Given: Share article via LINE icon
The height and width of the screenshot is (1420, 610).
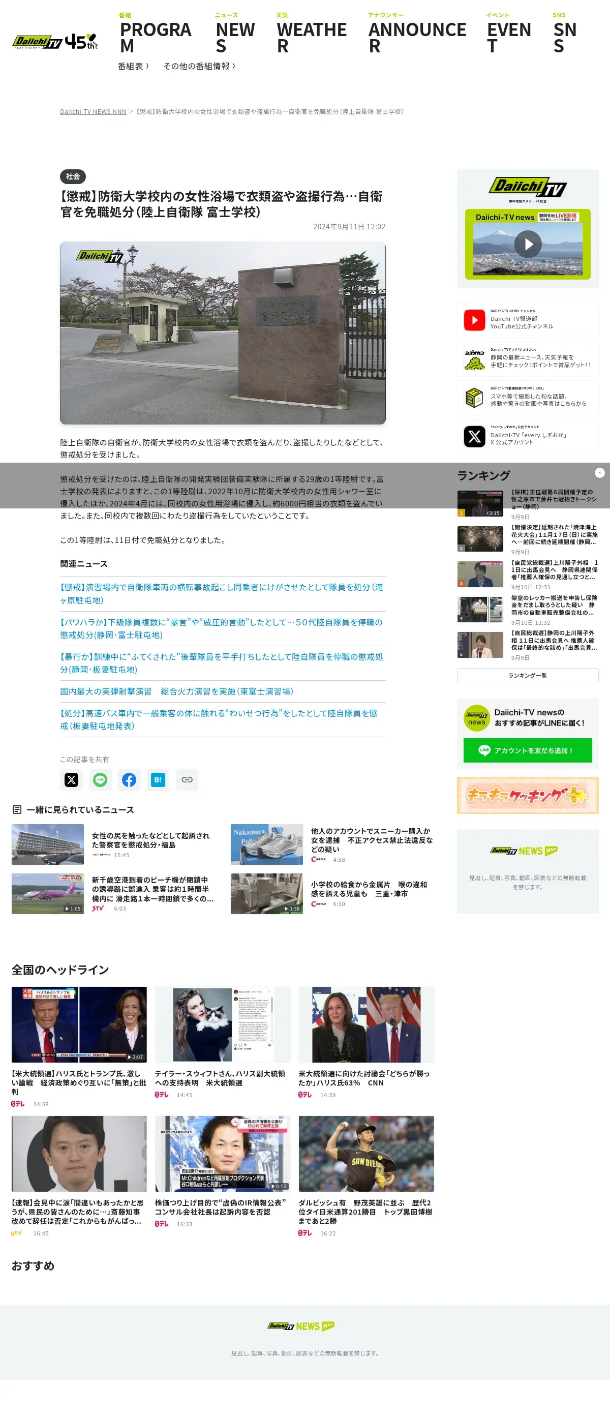Looking at the screenshot, I should [100, 779].
